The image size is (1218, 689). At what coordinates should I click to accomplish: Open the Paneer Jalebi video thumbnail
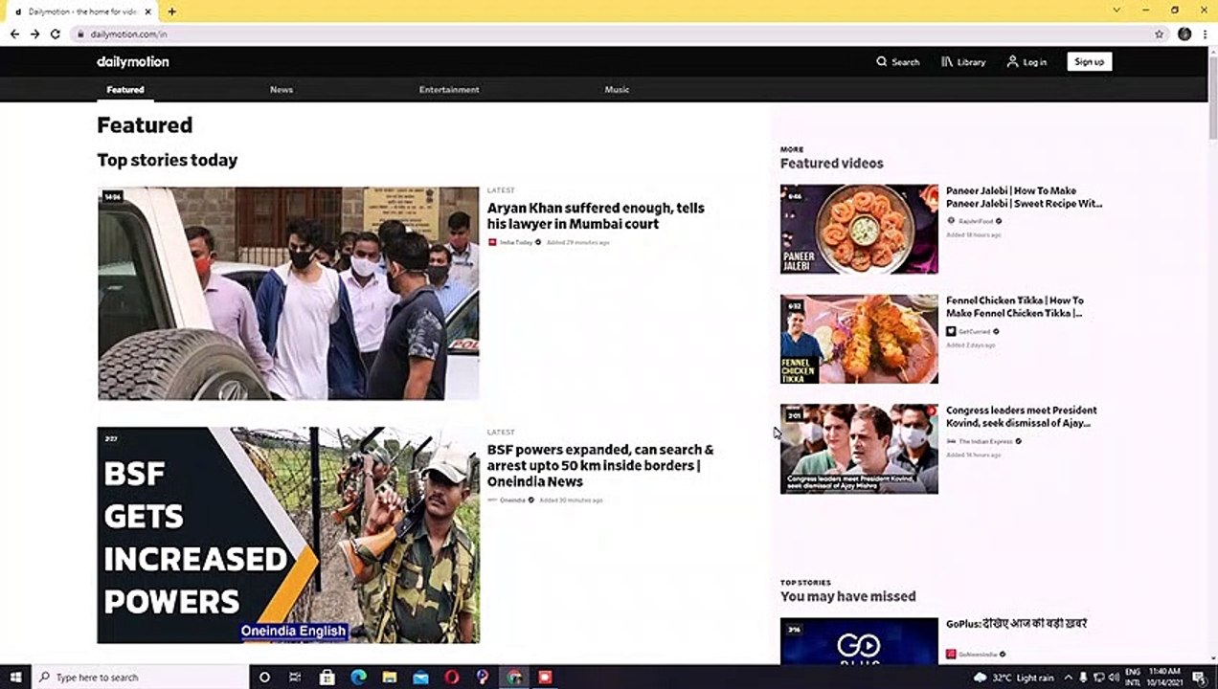coord(859,230)
